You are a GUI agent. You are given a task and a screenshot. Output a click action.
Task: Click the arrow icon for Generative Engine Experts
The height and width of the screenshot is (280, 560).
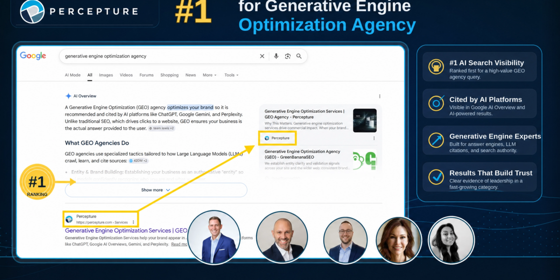tap(436, 140)
